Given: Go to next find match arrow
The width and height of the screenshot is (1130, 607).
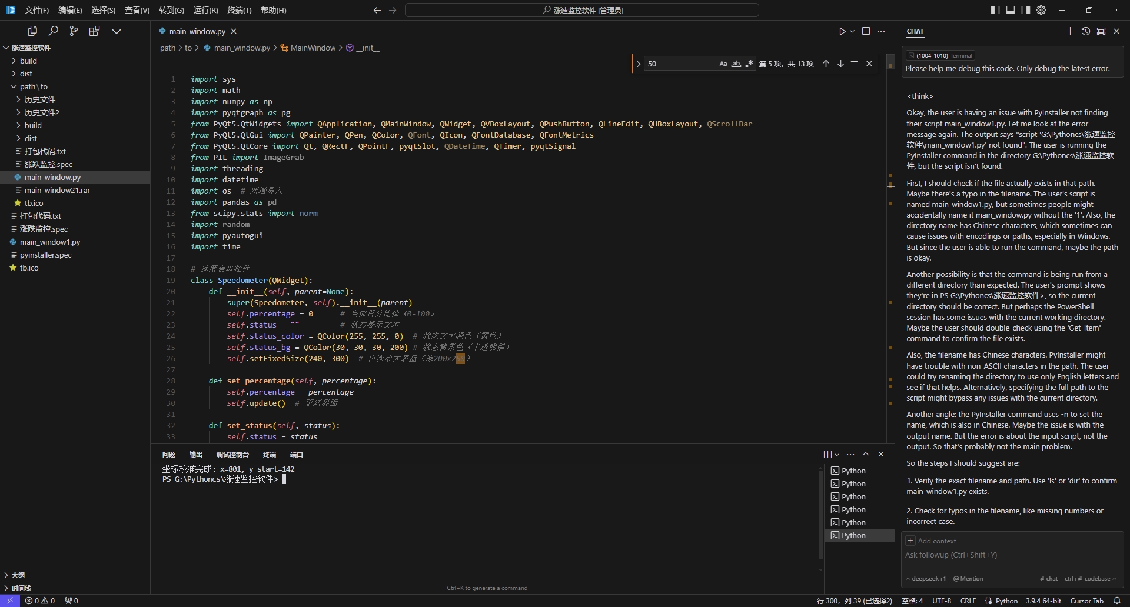Looking at the screenshot, I should [840, 64].
